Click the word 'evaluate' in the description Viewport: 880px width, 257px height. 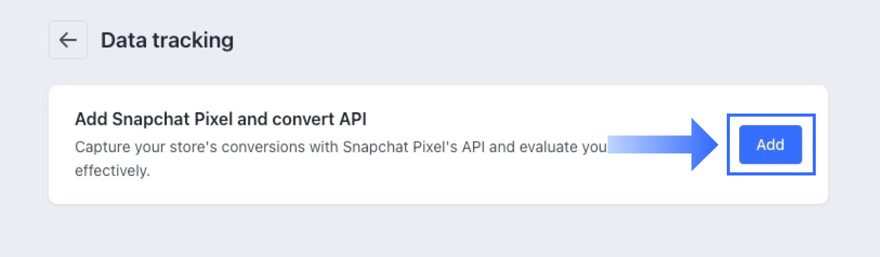pos(548,147)
